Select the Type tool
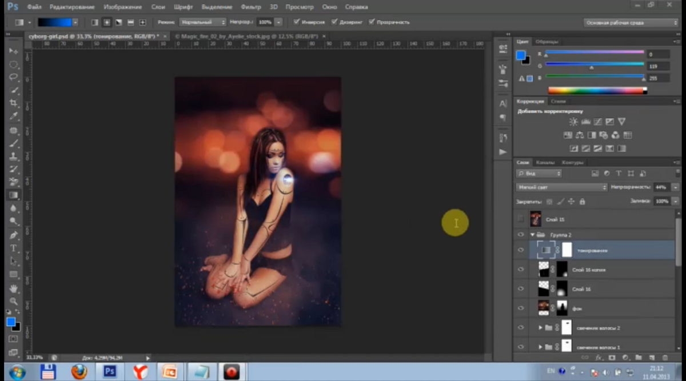686x381 pixels. 14,248
